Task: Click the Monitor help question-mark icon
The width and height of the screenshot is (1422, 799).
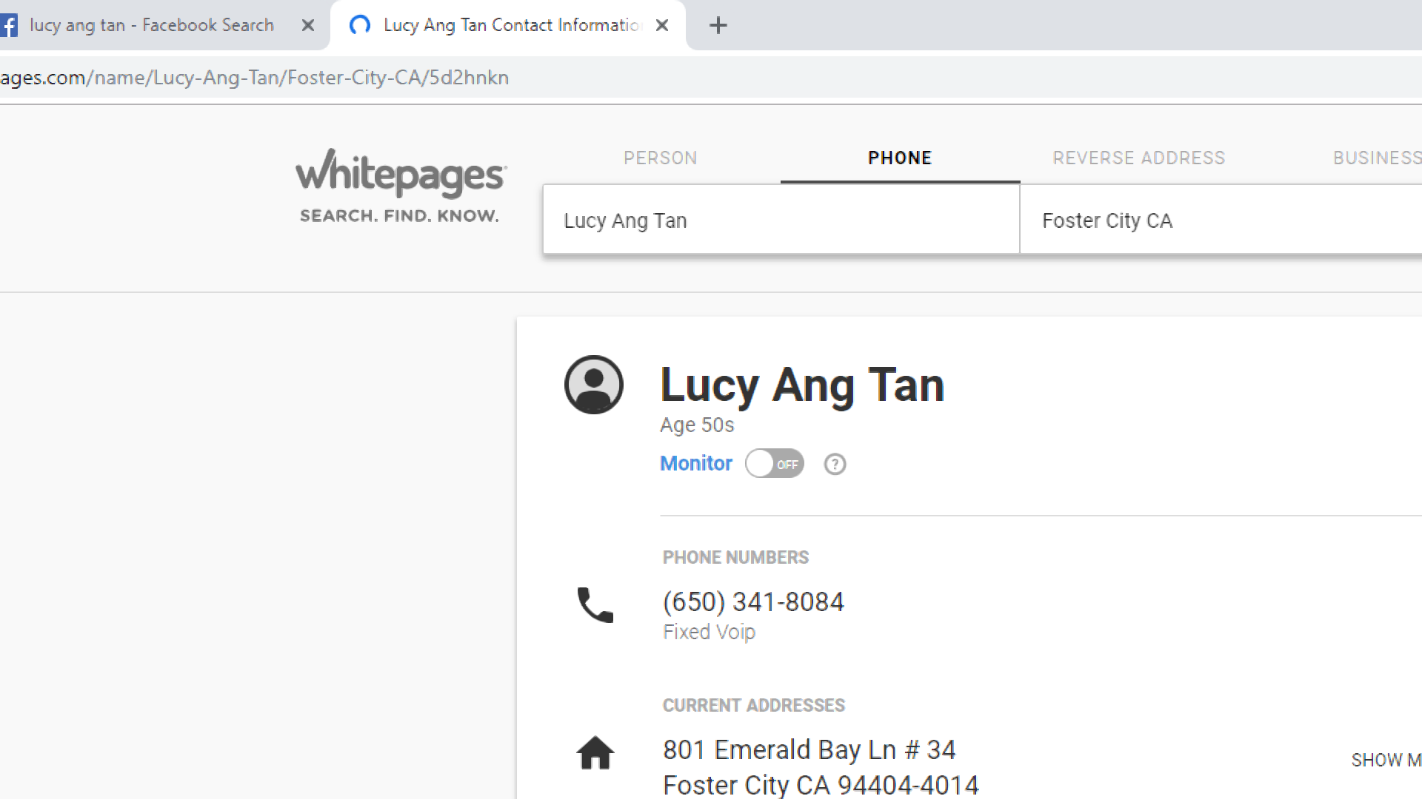Action: pos(835,464)
